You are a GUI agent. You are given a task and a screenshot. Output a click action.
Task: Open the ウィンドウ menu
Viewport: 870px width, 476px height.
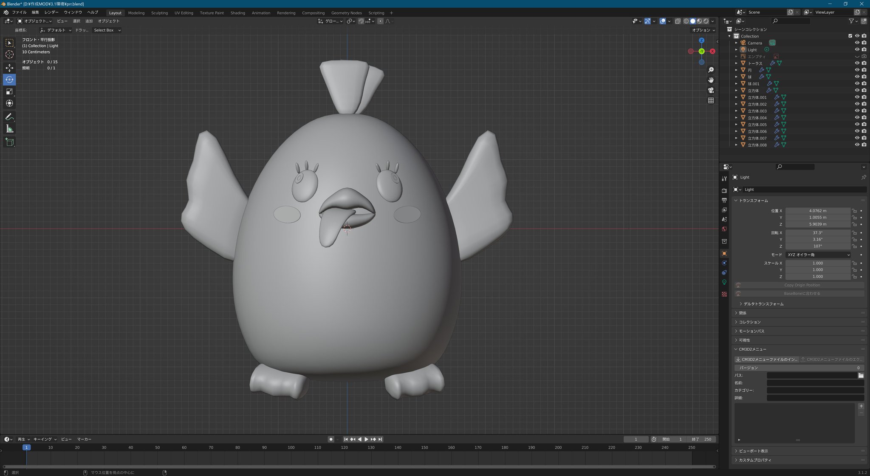coord(73,12)
